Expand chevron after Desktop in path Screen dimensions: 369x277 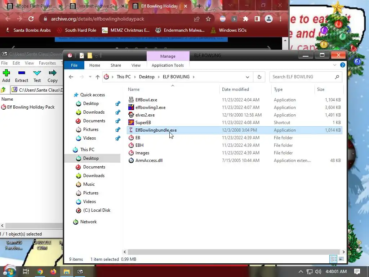159,77
